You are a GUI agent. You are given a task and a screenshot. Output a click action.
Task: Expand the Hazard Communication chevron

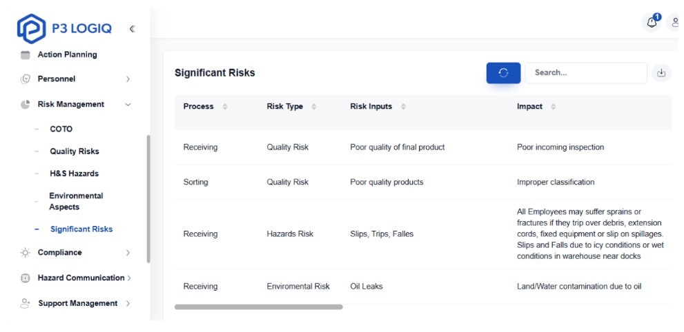(x=129, y=278)
